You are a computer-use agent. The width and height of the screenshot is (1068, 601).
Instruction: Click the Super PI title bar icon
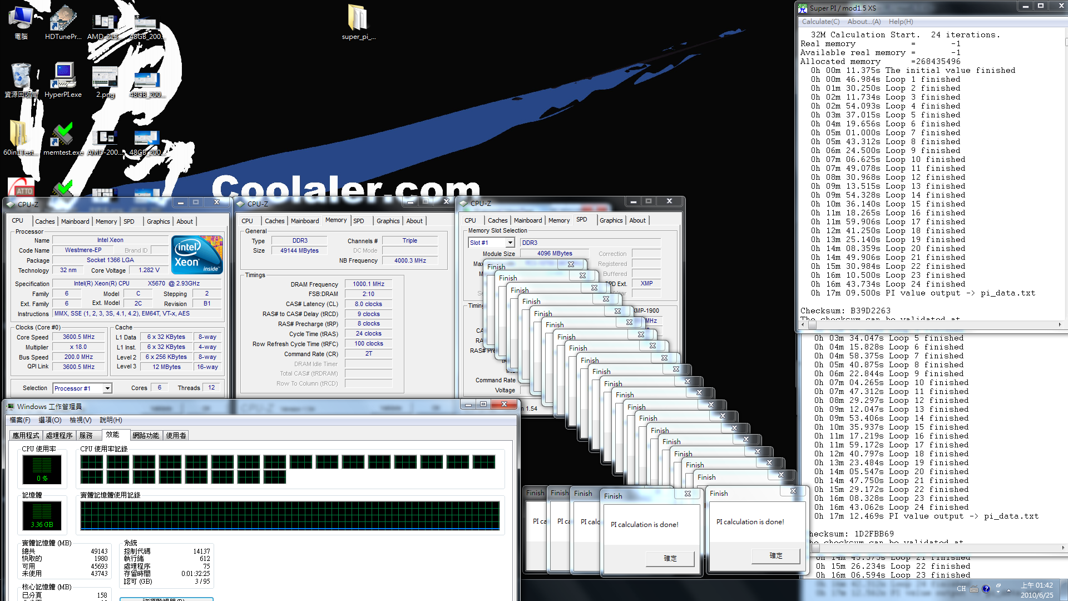pos(803,8)
